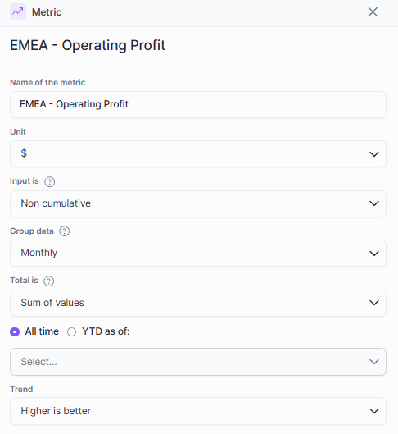The image size is (398, 434).
Task: Select the YTD as of radio option
Action: click(71, 331)
